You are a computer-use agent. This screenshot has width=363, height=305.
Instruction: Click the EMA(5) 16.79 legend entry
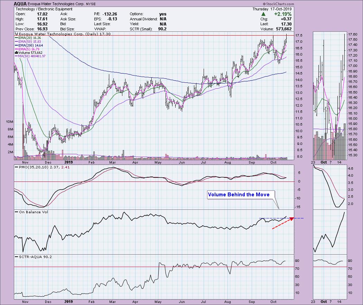point(27,49)
